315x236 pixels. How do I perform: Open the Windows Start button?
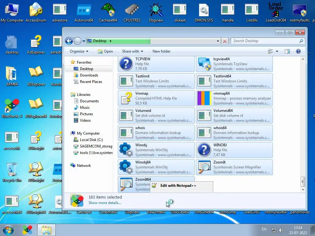(8, 230)
